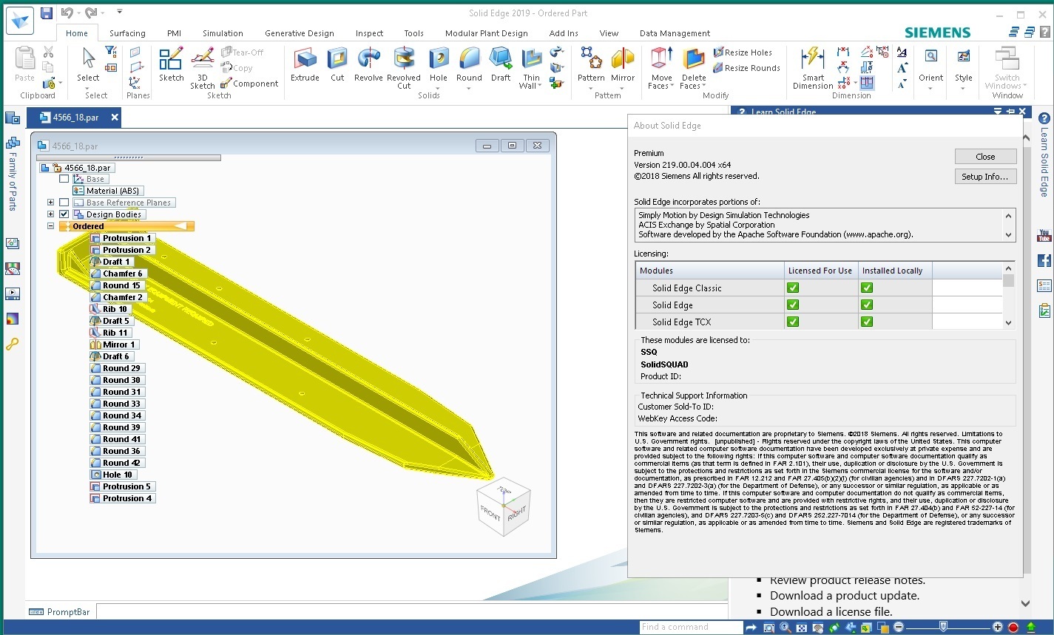Click the zoom slider handle in status bar
This screenshot has width=1054, height=635.
[x=942, y=628]
